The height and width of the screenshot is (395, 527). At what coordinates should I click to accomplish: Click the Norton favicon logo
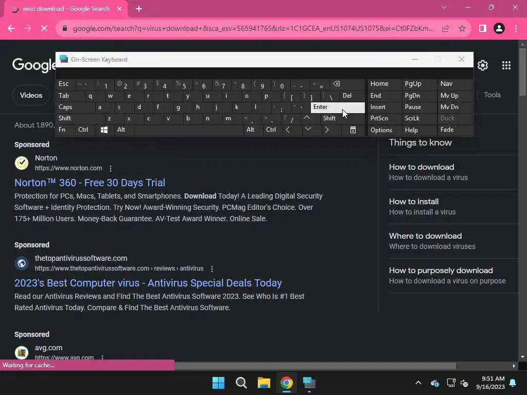[22, 163]
